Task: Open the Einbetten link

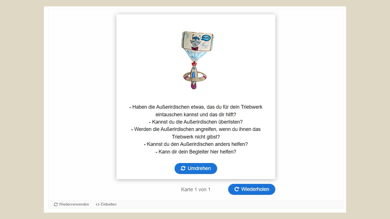Action: 106,204
